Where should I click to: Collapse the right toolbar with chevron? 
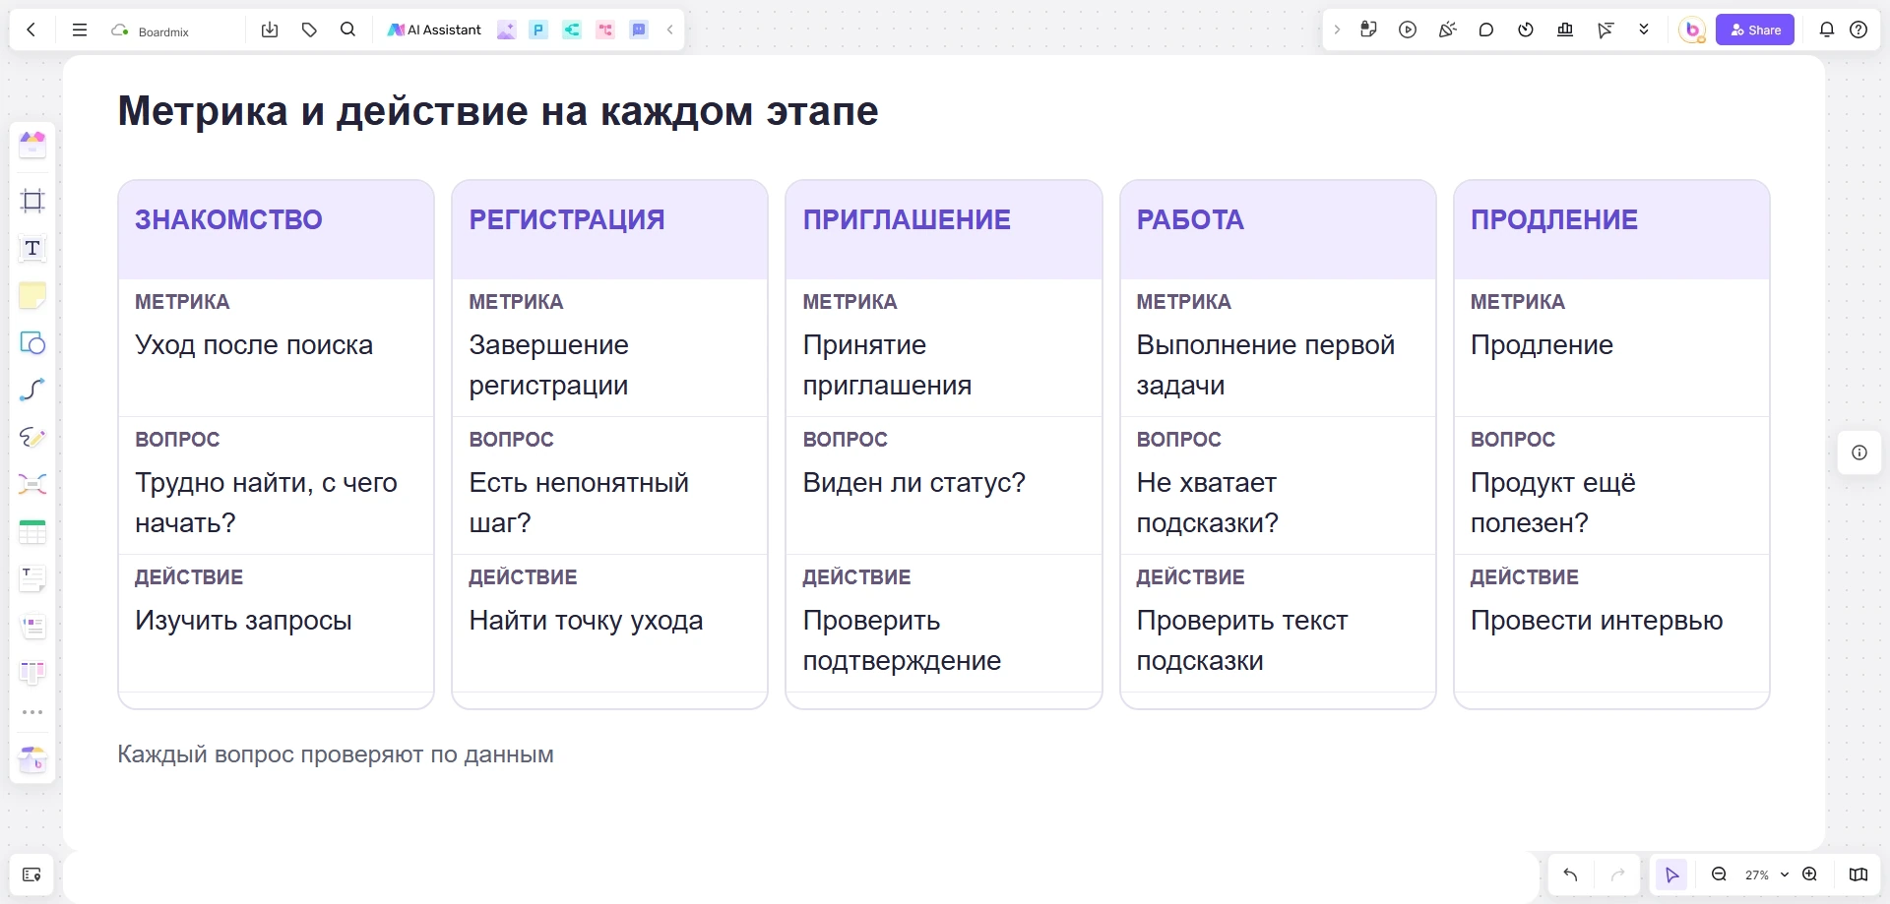tap(1337, 30)
